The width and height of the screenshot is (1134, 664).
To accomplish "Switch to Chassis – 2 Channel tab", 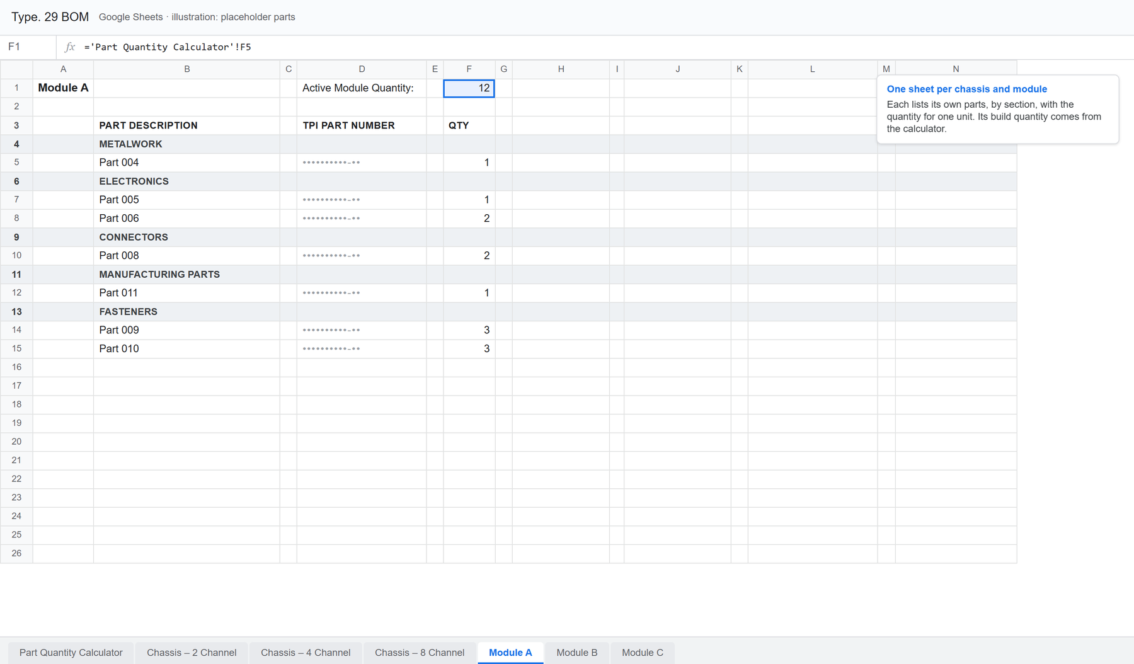I will [x=192, y=653].
